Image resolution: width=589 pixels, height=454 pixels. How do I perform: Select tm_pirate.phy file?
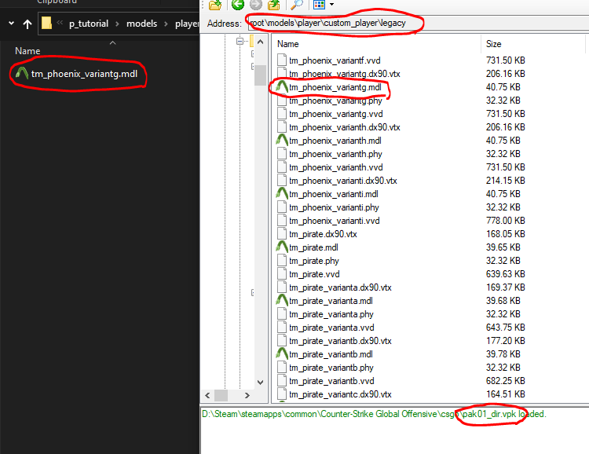click(314, 261)
